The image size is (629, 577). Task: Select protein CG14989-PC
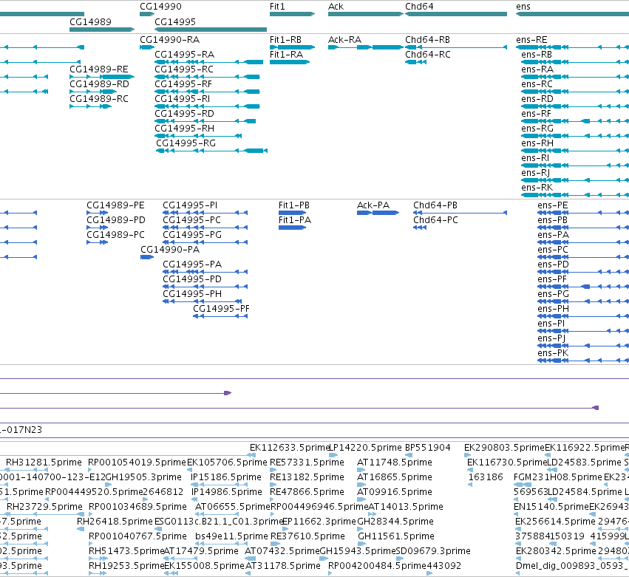coord(115,235)
